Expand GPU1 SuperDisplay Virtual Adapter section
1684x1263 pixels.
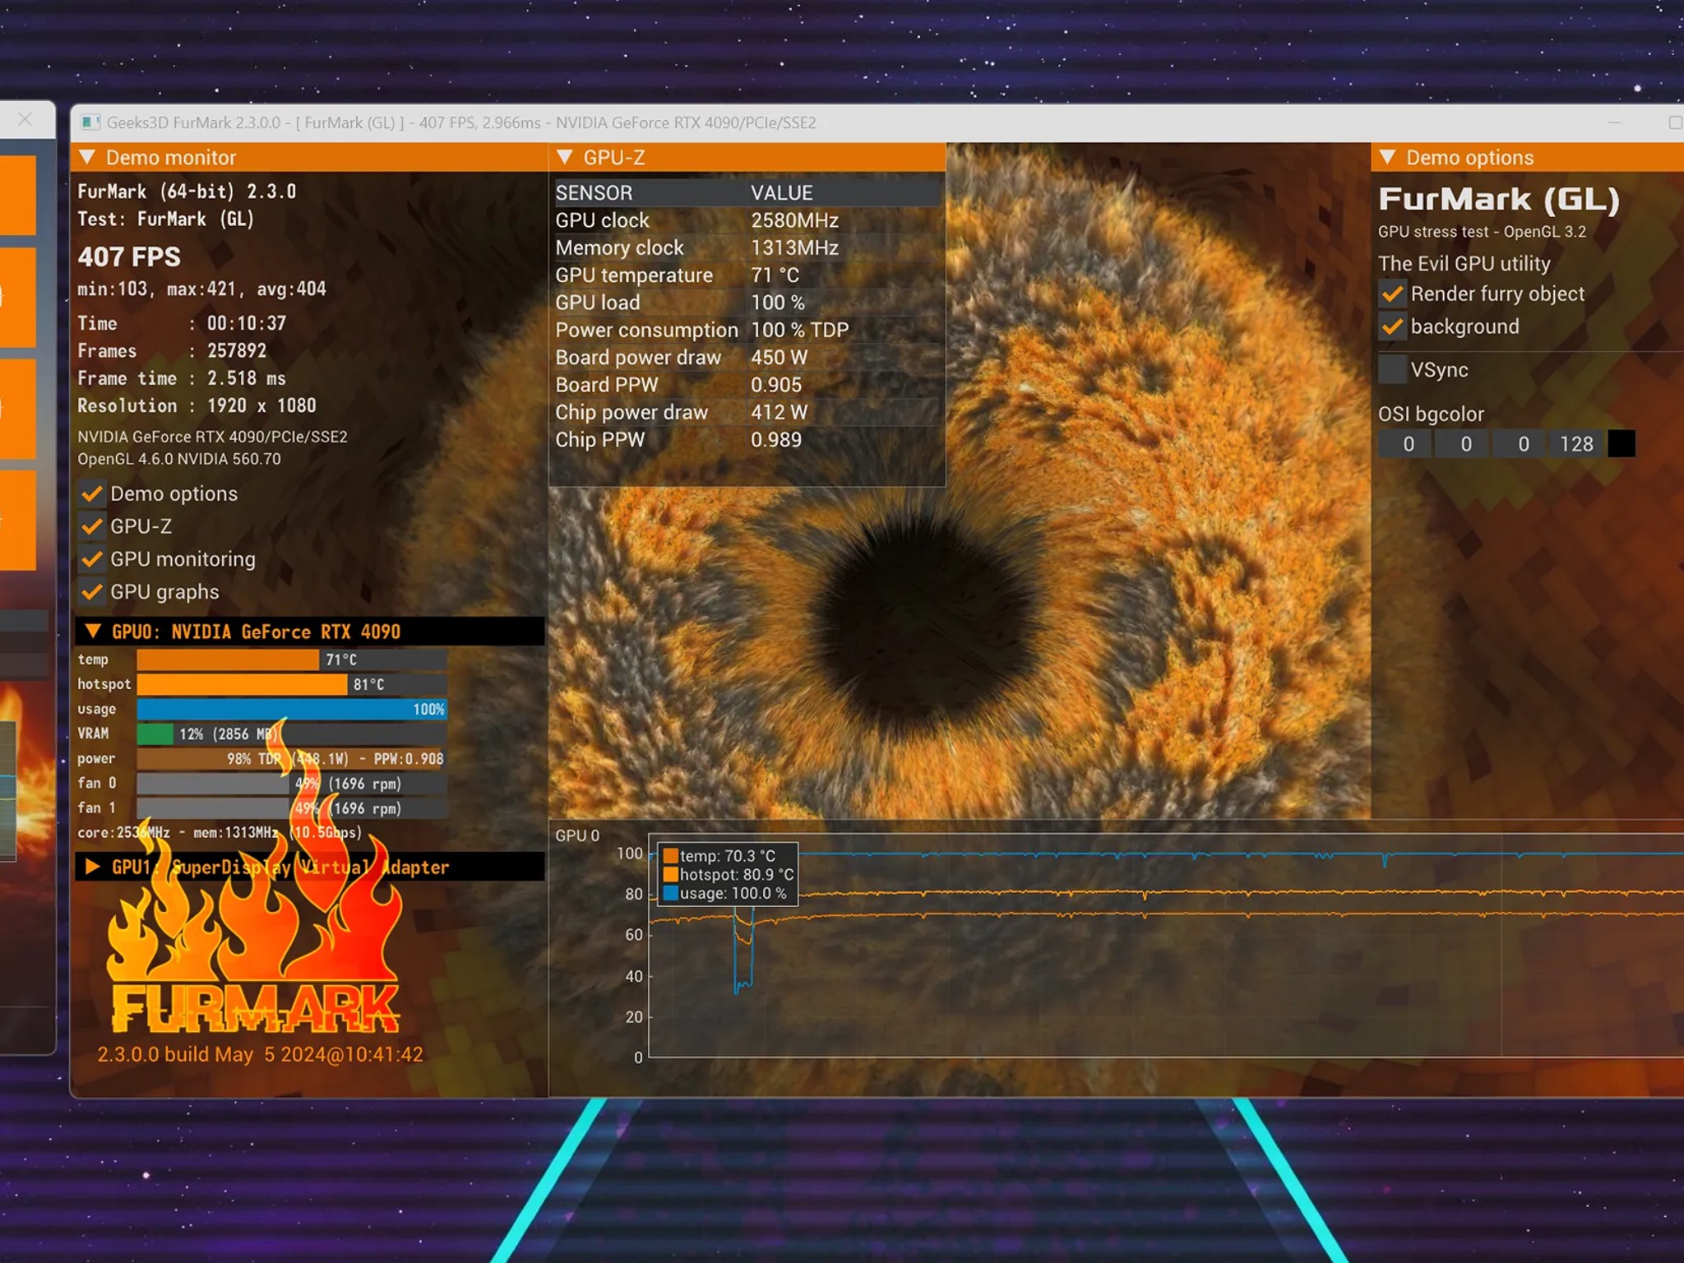pyautogui.click(x=93, y=867)
